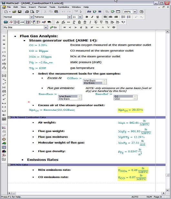Open the Insert menu
The height and width of the screenshot is (199, 171).
tap(32, 7)
